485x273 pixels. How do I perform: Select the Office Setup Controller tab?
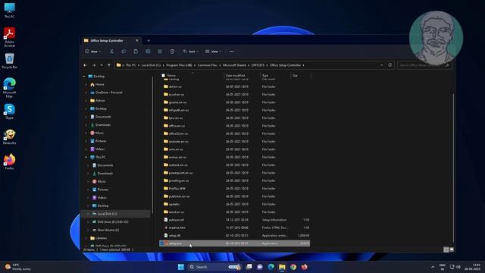[111, 40]
